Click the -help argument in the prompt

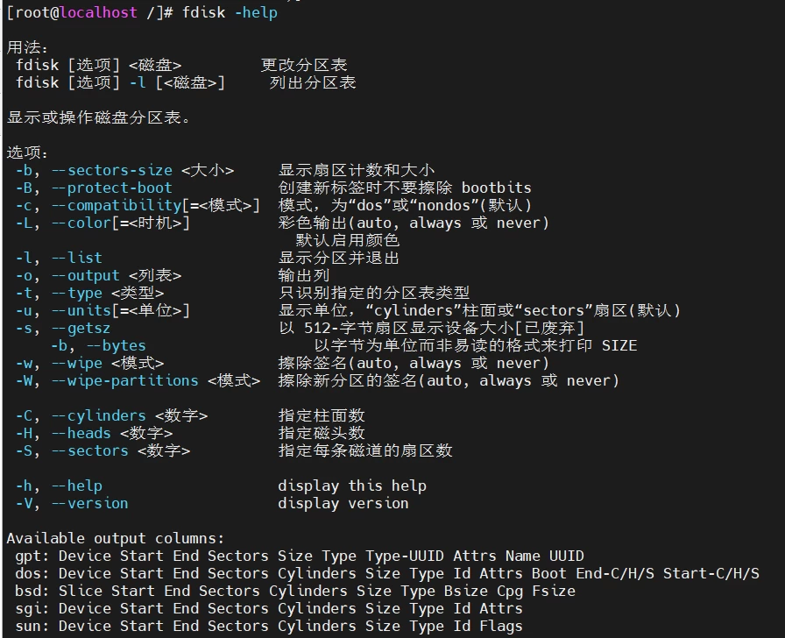click(256, 12)
